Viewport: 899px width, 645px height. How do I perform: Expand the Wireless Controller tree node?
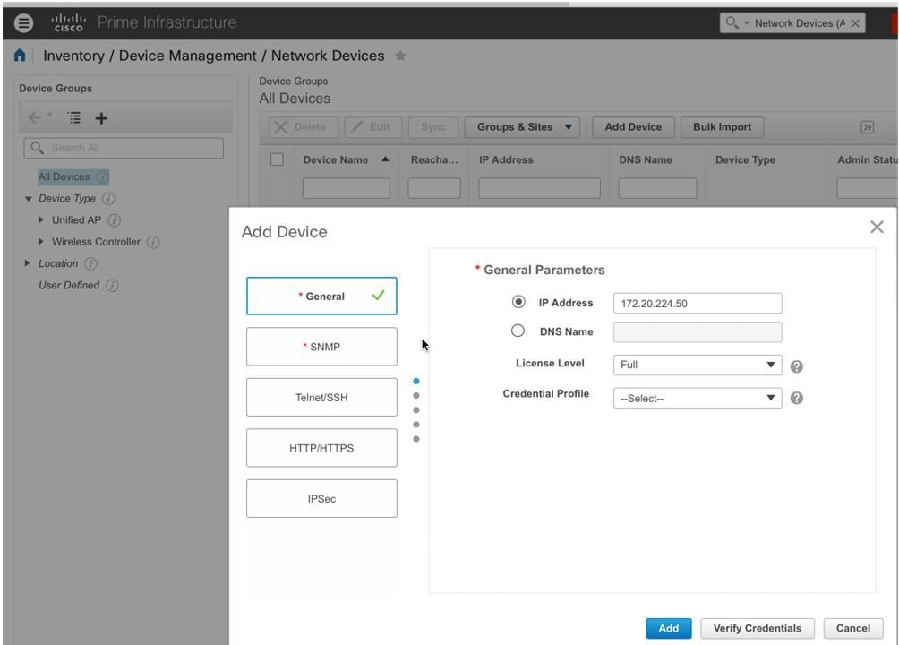[x=40, y=242]
